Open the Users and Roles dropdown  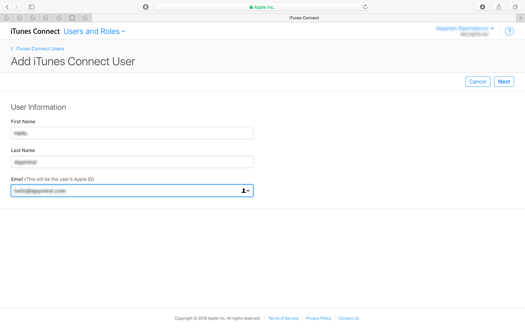pyautogui.click(x=94, y=31)
